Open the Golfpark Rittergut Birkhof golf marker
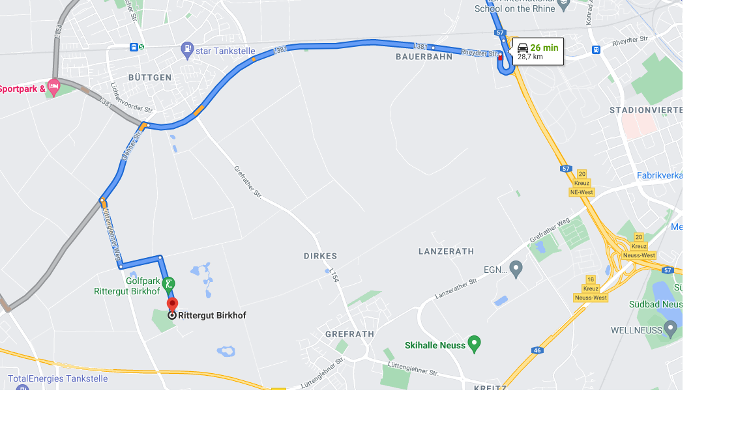Viewport: 751px width, 422px height. [168, 285]
